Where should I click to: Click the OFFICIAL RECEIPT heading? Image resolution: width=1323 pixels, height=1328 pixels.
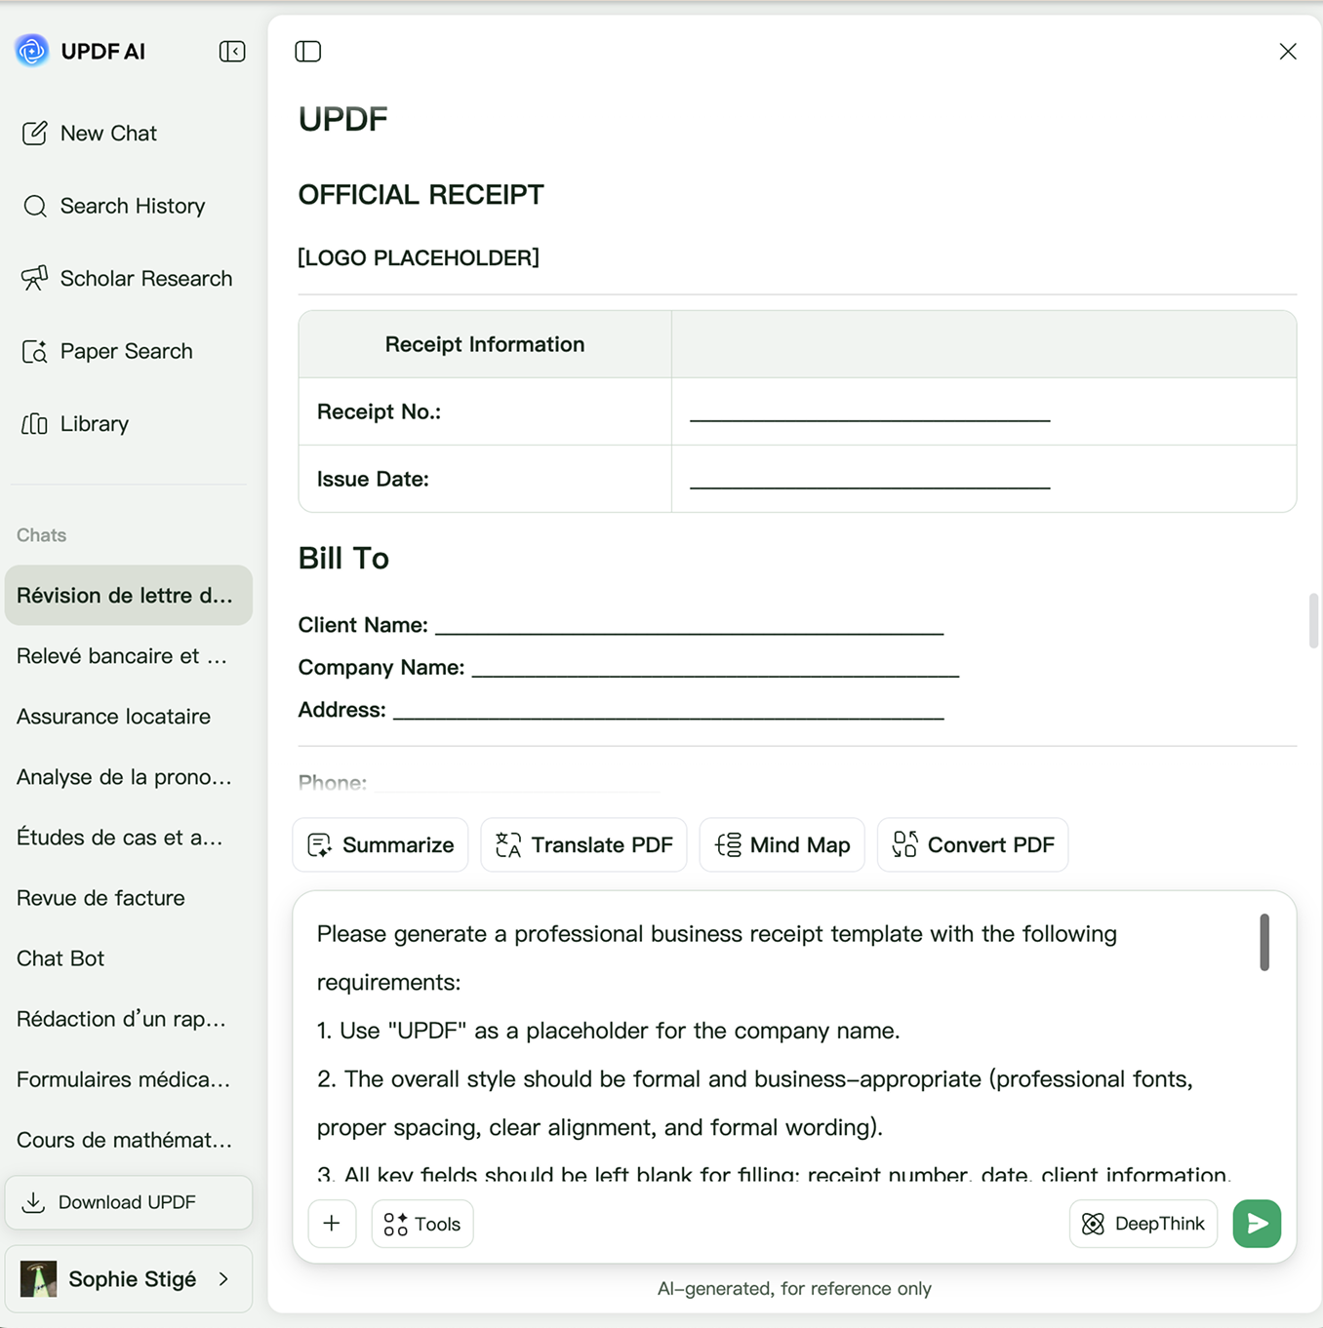tap(421, 195)
